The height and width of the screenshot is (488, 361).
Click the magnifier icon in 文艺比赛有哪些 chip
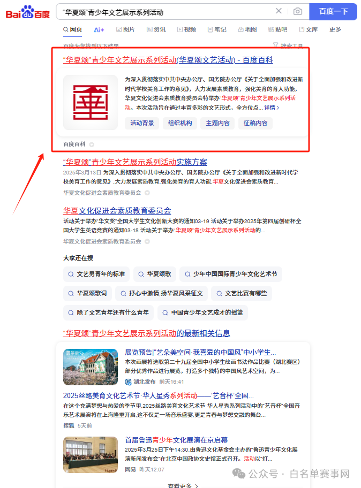click(x=219, y=293)
